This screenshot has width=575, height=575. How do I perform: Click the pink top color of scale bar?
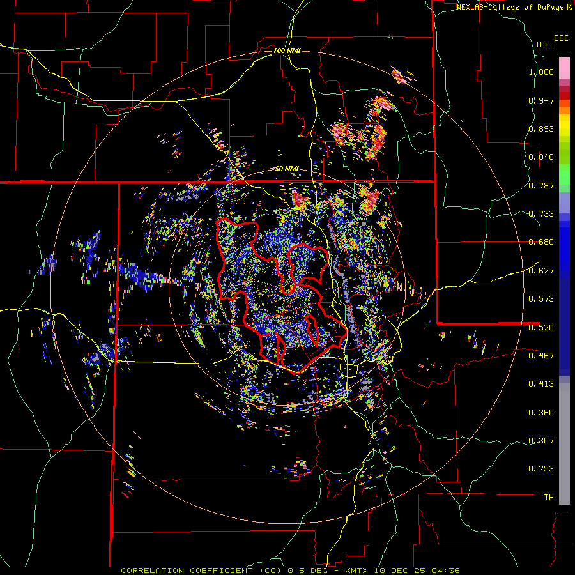coord(564,68)
